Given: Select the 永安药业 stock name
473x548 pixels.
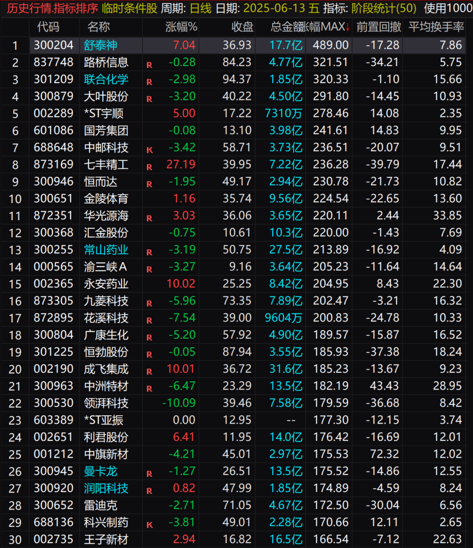Looking at the screenshot, I should [x=106, y=284].
